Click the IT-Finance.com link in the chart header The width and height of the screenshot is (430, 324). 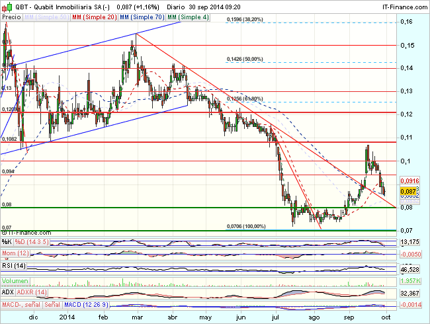pos(405,7)
